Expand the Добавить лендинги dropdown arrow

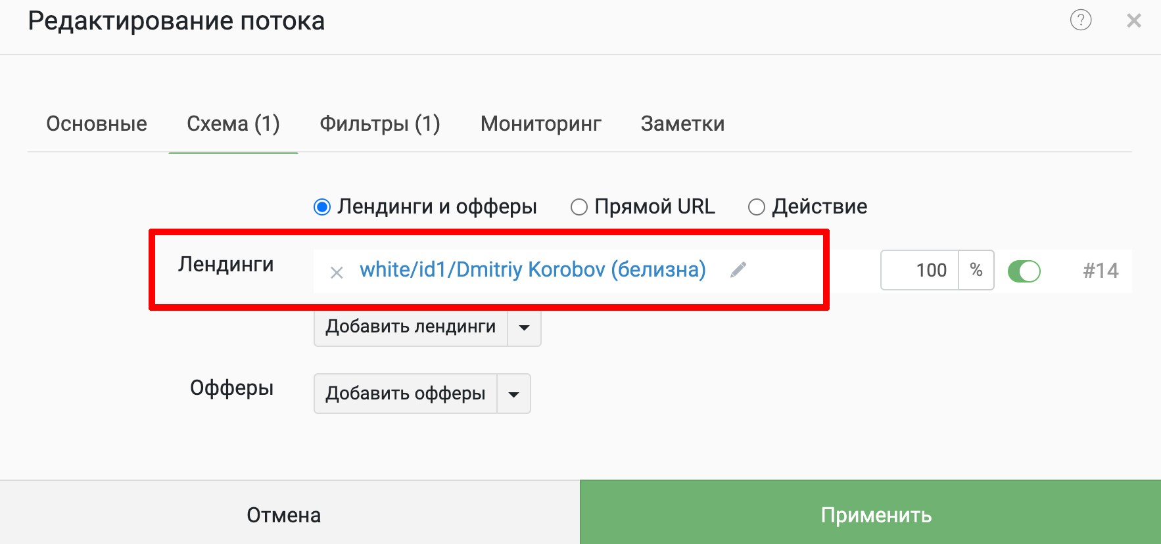(524, 327)
